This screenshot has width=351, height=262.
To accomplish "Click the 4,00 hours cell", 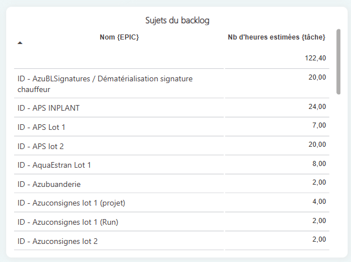I will pos(319,202).
